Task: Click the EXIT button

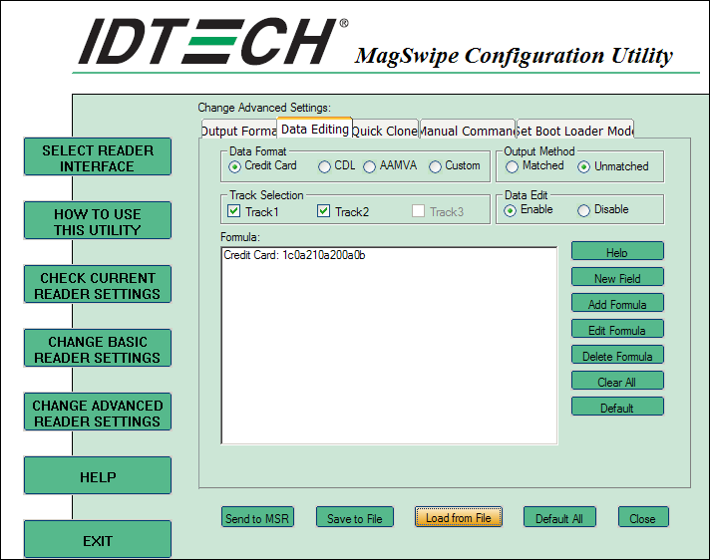Action: (x=98, y=539)
